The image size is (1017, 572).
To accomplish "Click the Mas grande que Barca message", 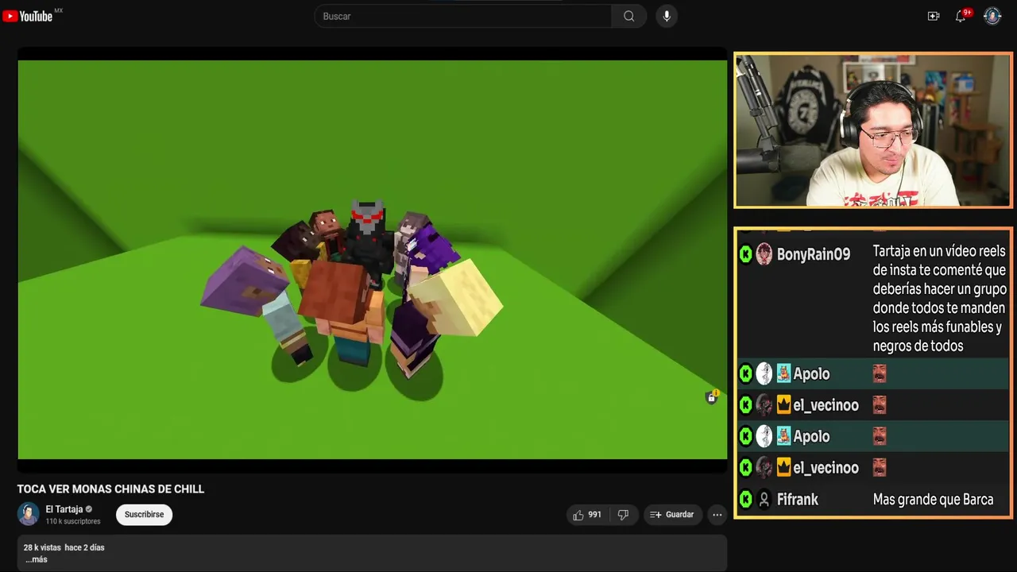I will point(933,500).
